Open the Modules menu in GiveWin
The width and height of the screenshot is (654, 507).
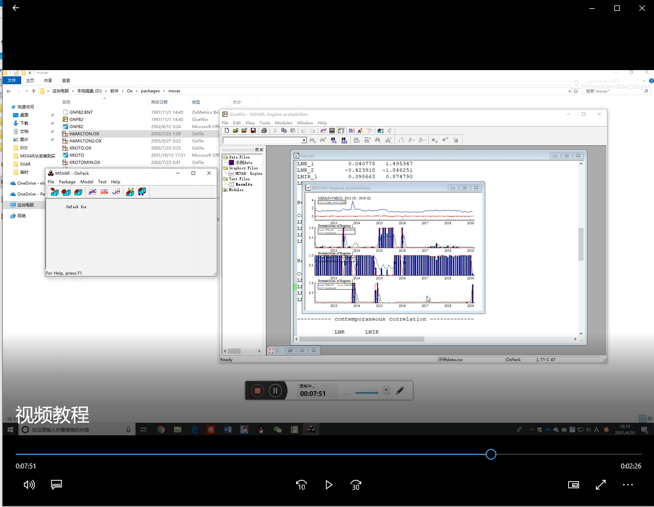[283, 123]
